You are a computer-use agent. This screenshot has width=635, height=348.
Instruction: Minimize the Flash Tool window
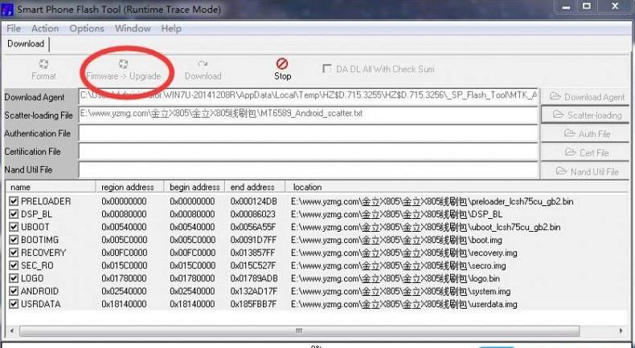[x=566, y=6]
